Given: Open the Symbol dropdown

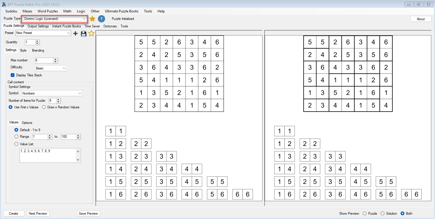Looking at the screenshot, I should pyautogui.click(x=80, y=93).
